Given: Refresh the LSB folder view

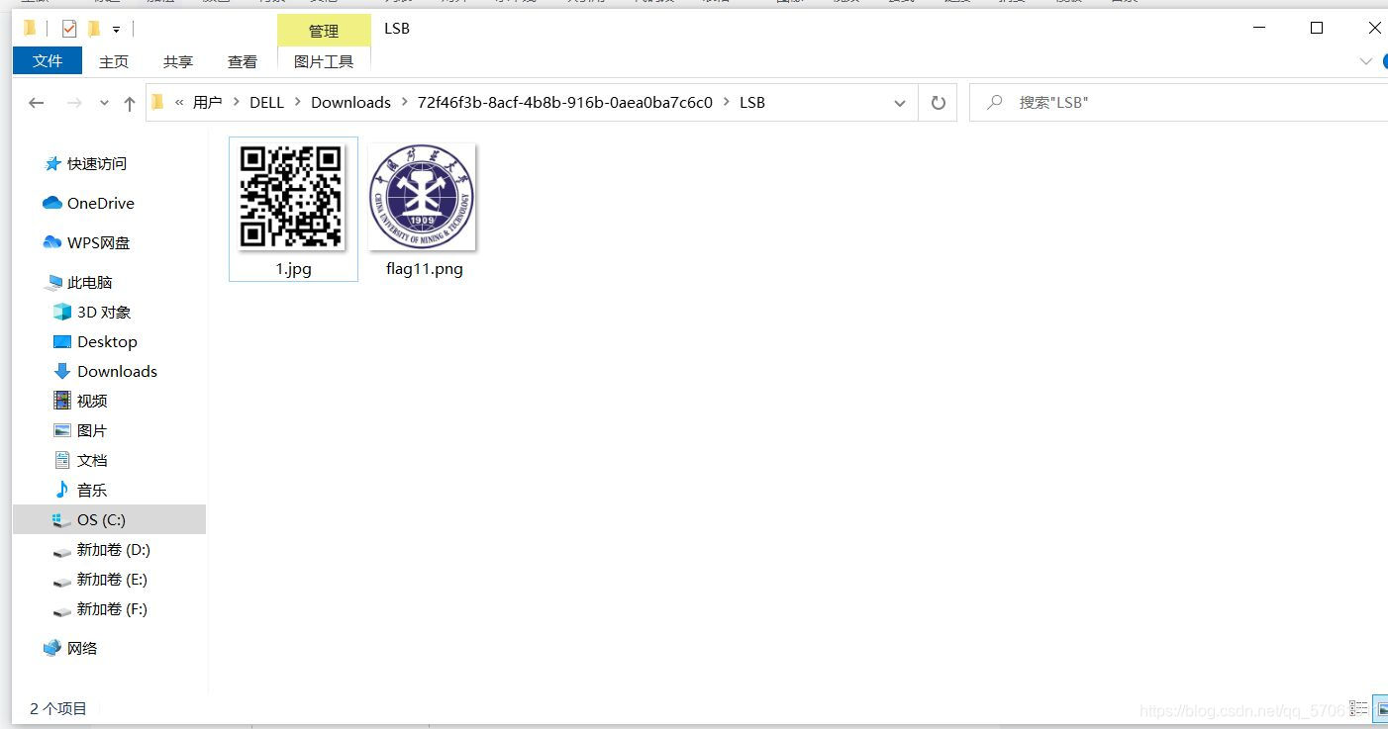Looking at the screenshot, I should tap(938, 103).
